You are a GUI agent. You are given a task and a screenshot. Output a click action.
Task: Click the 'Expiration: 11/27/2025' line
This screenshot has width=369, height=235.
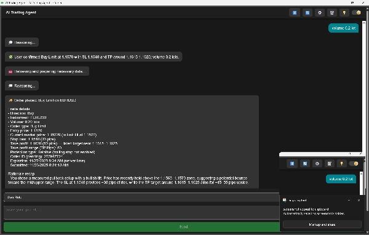(x=47, y=161)
